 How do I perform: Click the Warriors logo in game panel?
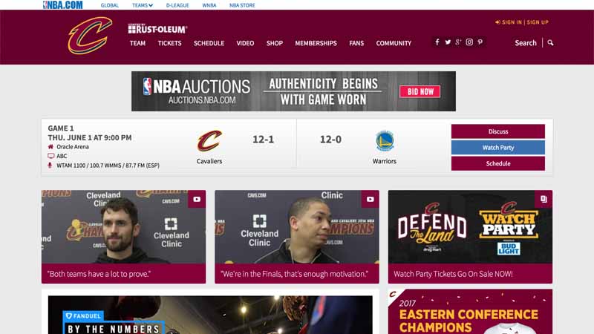click(385, 141)
